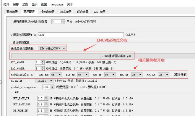Screen dimensions: 195x116
Task: Open the 配置 menu
Action: point(44,4)
